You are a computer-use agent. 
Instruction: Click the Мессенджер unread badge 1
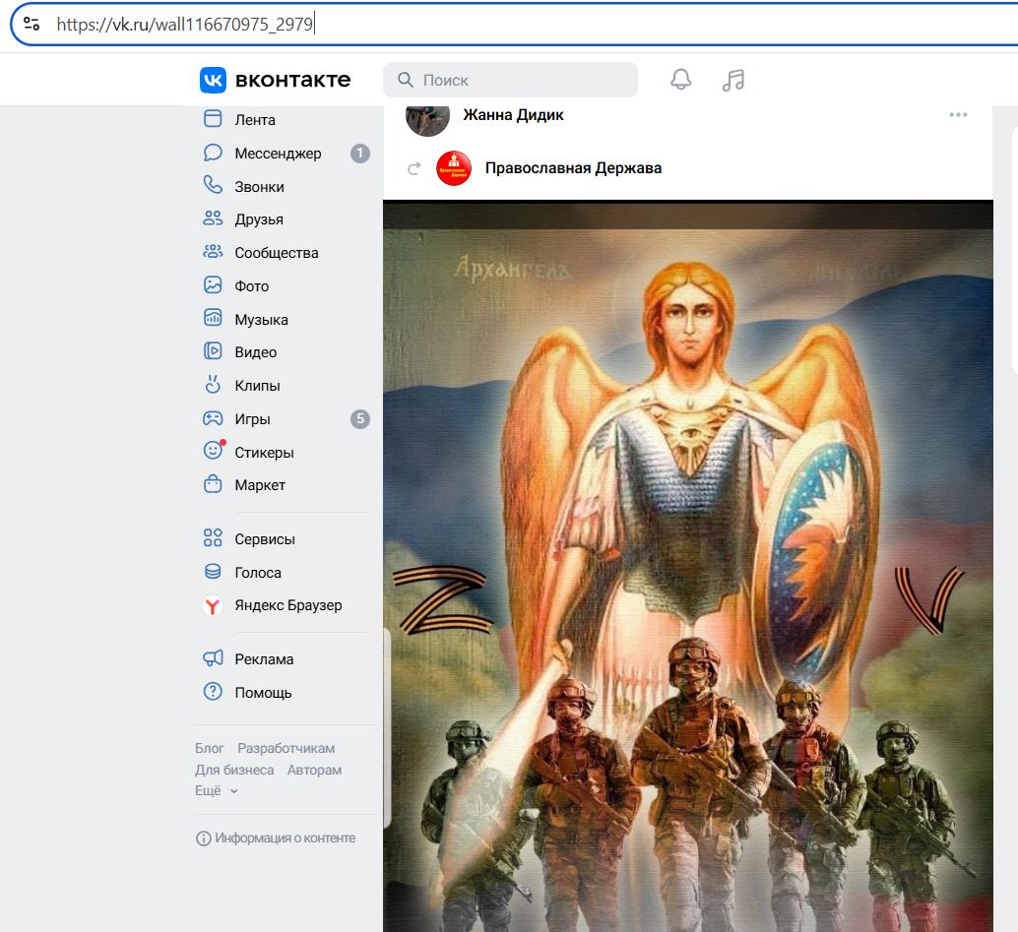360,154
